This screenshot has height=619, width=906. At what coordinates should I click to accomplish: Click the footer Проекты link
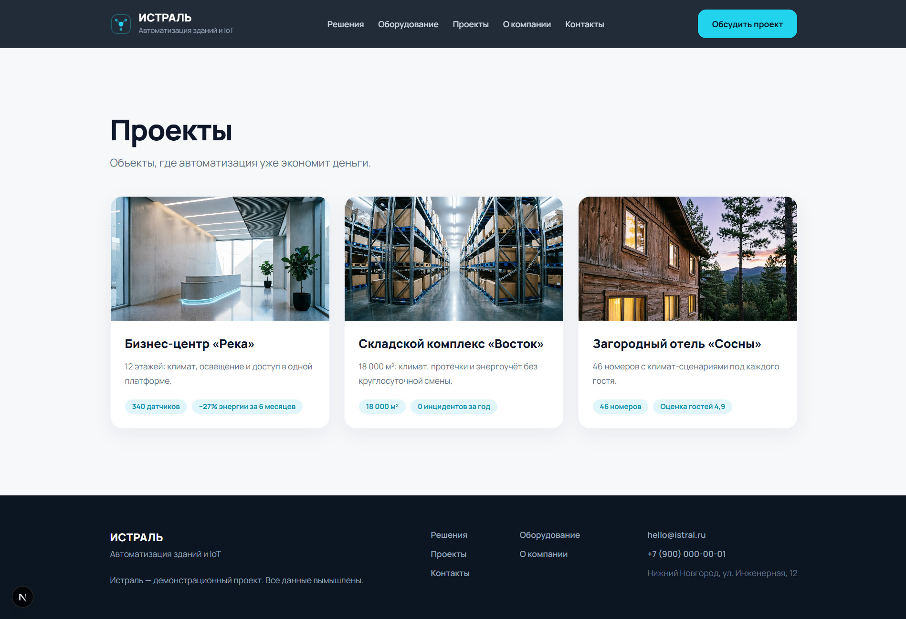pyautogui.click(x=449, y=554)
